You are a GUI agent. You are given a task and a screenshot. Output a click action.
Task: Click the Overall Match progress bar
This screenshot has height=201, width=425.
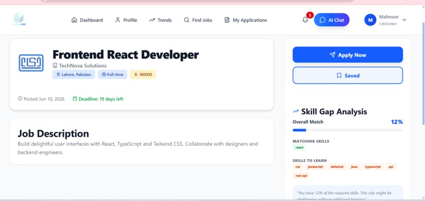click(348, 130)
